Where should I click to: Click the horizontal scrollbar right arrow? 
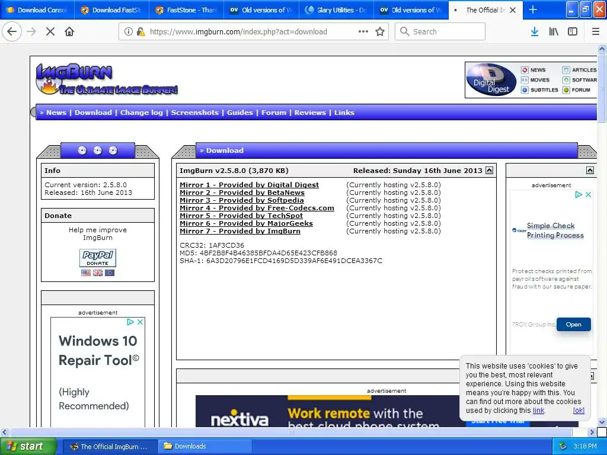[592, 432]
